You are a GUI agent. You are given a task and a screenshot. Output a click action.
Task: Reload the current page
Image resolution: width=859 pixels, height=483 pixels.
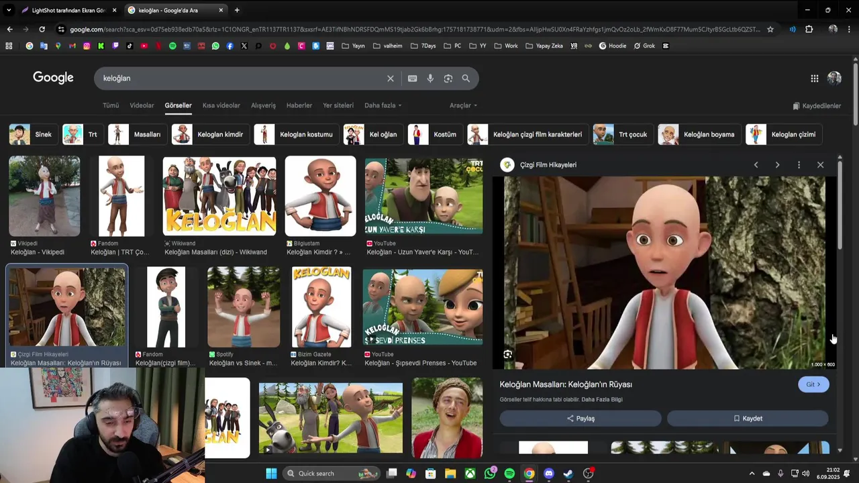tap(42, 30)
